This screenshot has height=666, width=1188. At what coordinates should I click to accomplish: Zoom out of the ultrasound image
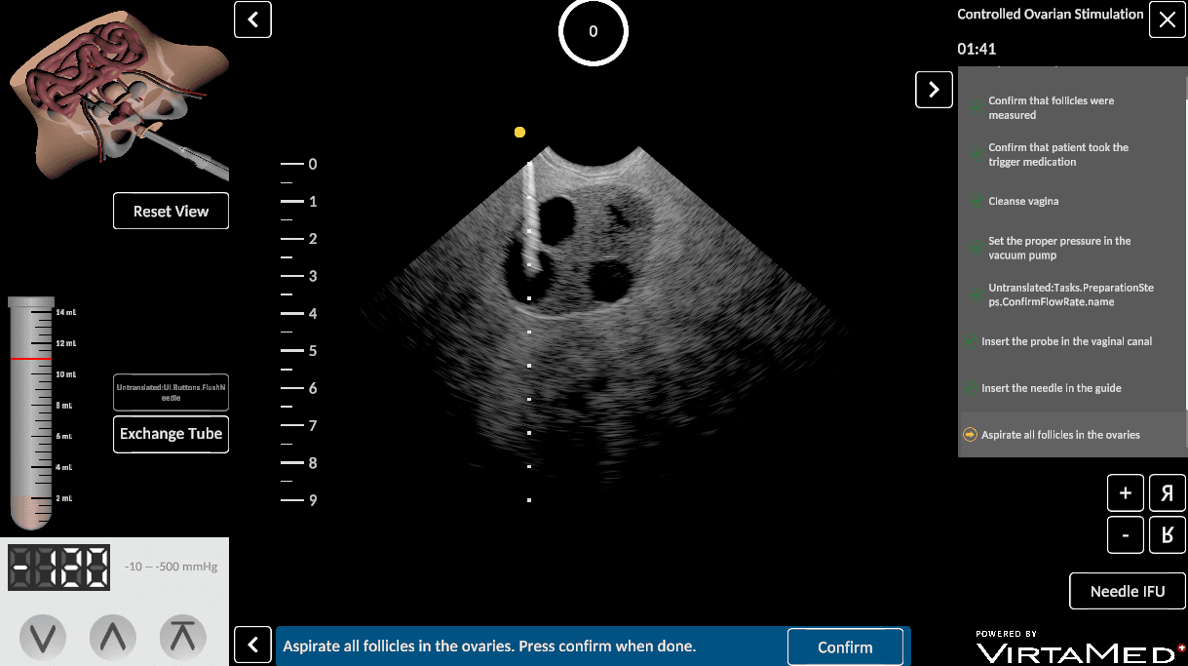(x=1125, y=534)
